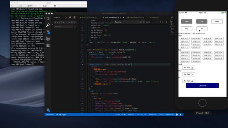The width and height of the screenshot is (228, 128).
Task: Toggle whole word in find widget
Action: click(141, 22)
